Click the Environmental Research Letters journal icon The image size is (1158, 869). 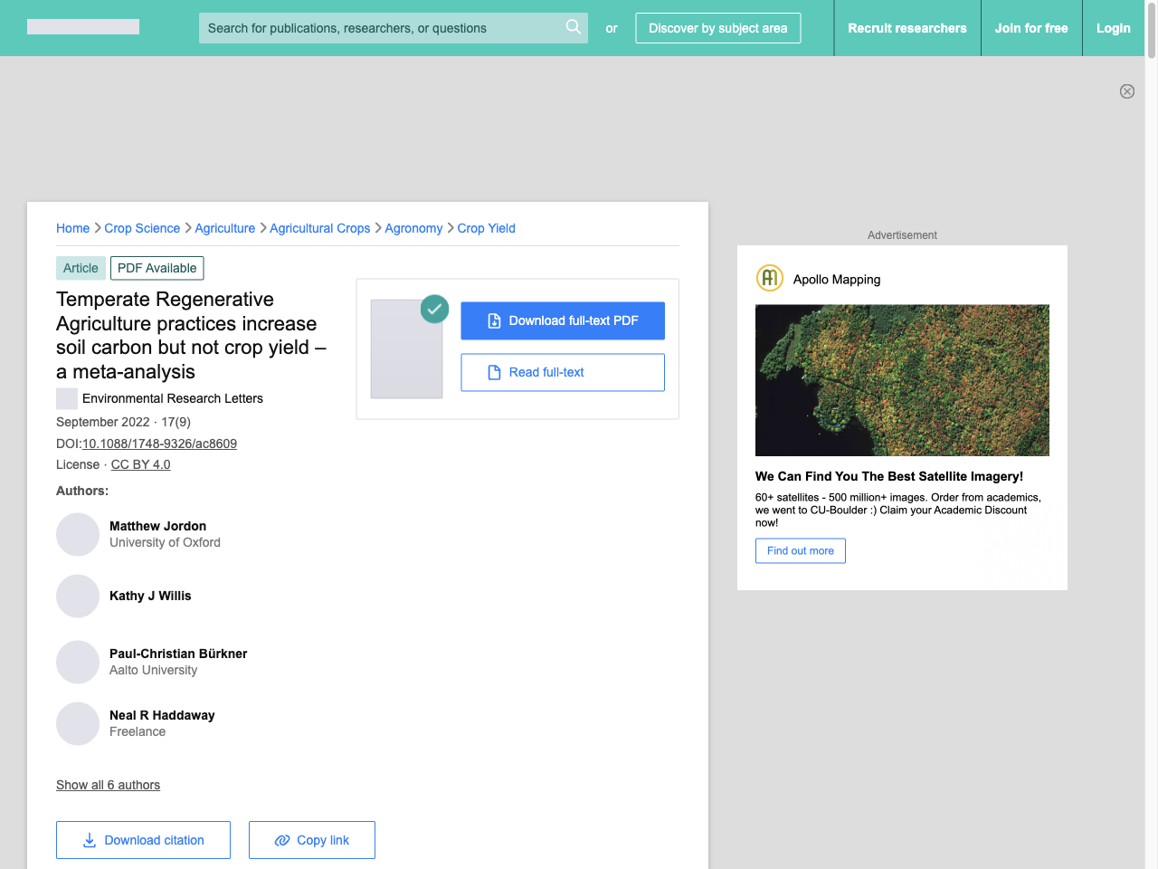67,398
